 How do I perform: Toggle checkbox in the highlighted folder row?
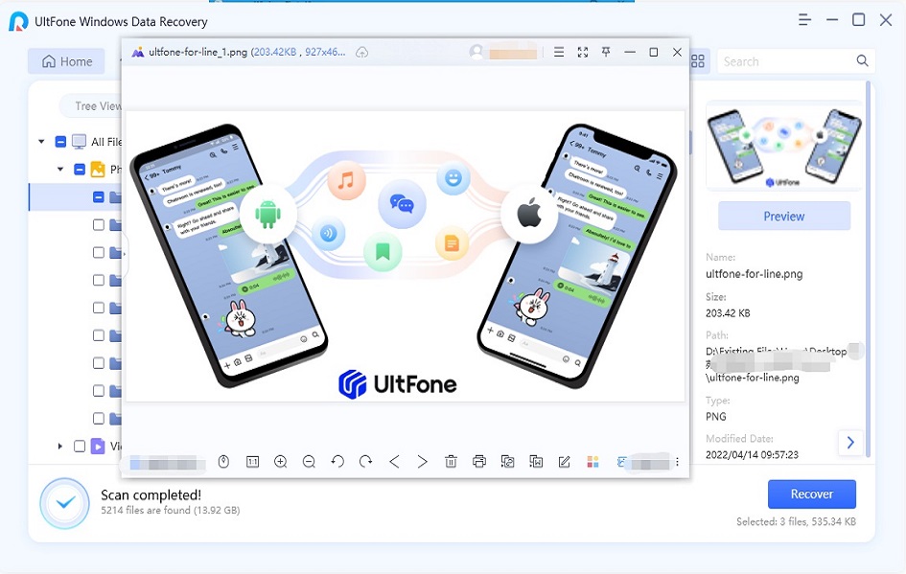[99, 196]
